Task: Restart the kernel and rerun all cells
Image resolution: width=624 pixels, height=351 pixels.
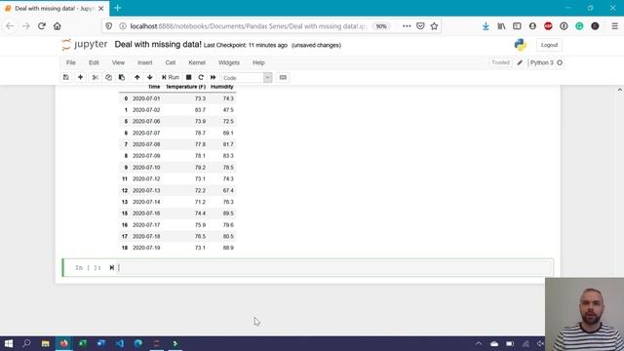Action: [x=214, y=77]
